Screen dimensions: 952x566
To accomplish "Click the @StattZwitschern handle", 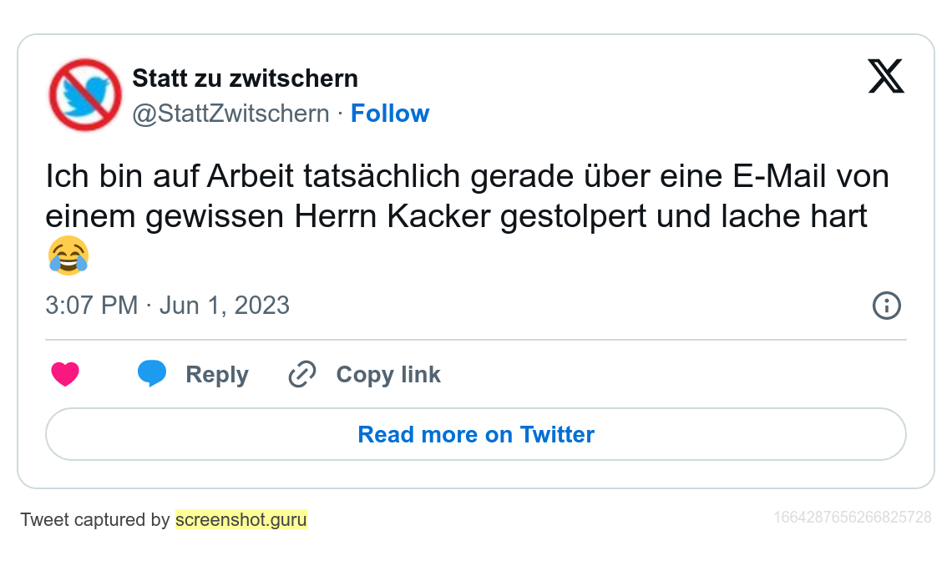I will (x=230, y=114).
